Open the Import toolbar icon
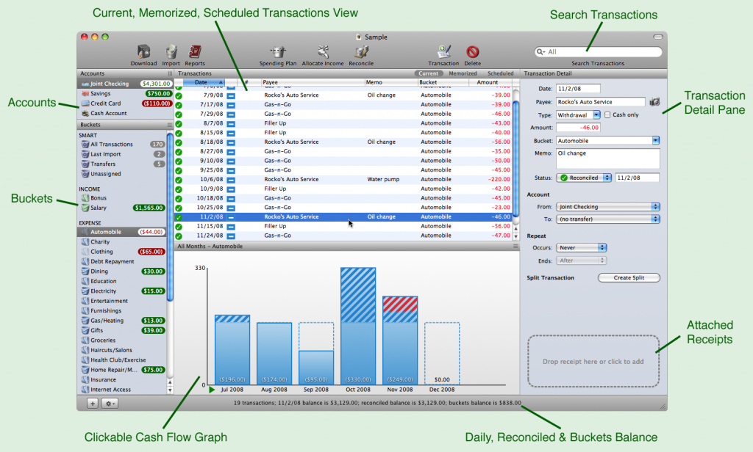 (171, 52)
